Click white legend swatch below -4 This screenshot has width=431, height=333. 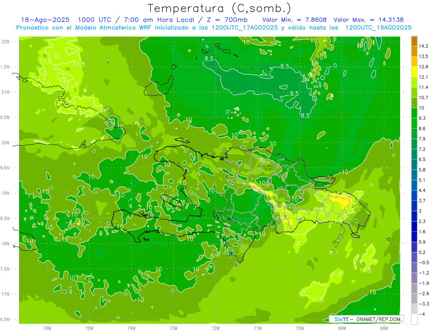(x=414, y=319)
